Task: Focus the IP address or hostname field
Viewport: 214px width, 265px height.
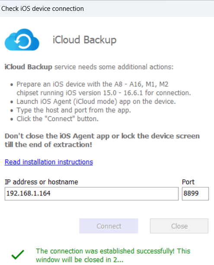Action: click(x=92, y=194)
